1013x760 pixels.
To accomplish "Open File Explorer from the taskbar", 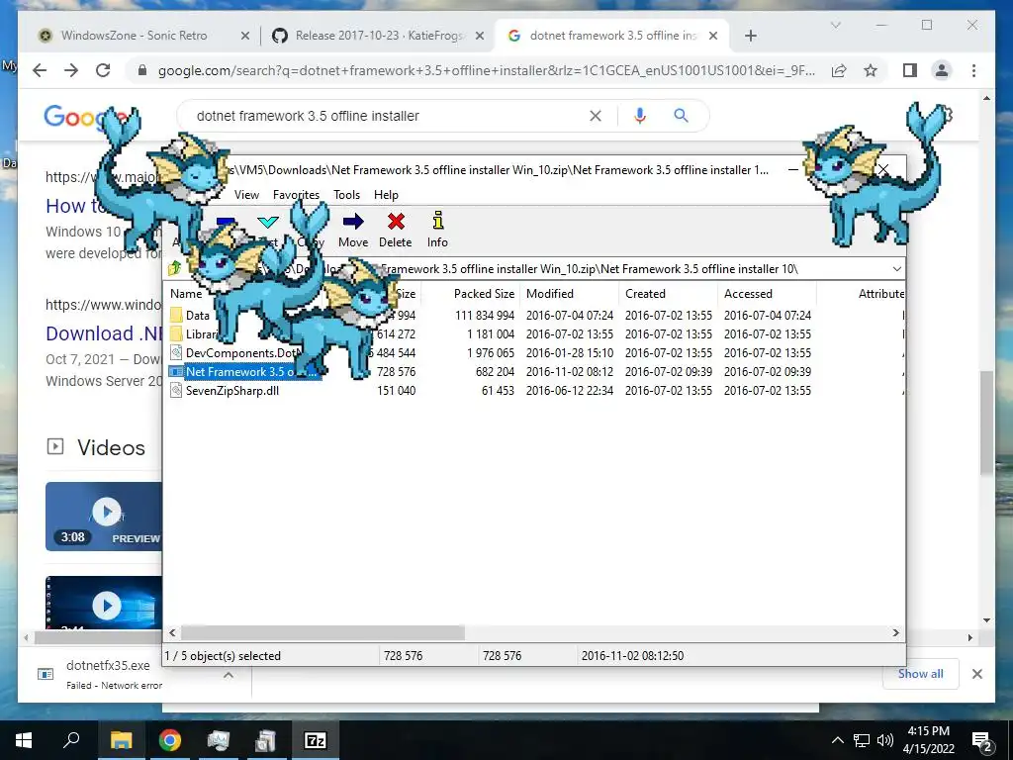I will [121, 740].
